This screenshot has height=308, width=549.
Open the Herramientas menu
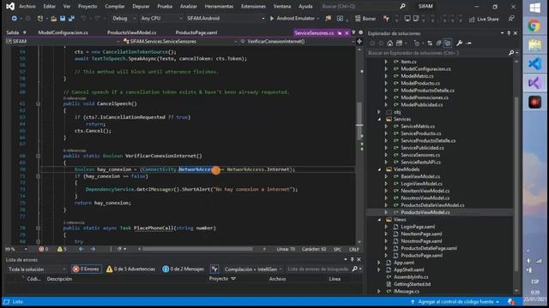219,6
